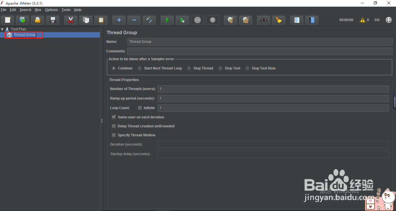
Task: Collapse all with the minus icon
Action: click(x=134, y=20)
